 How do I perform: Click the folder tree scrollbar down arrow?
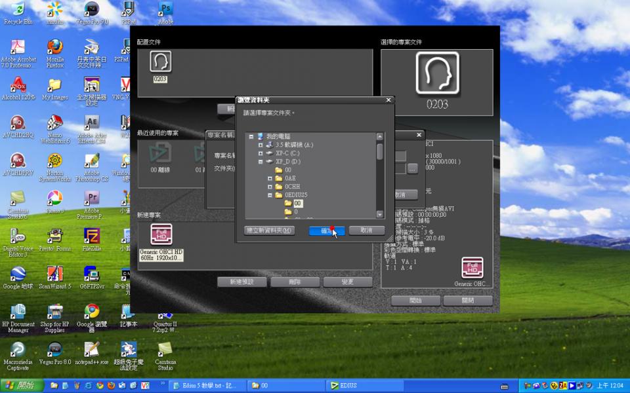[x=379, y=215]
